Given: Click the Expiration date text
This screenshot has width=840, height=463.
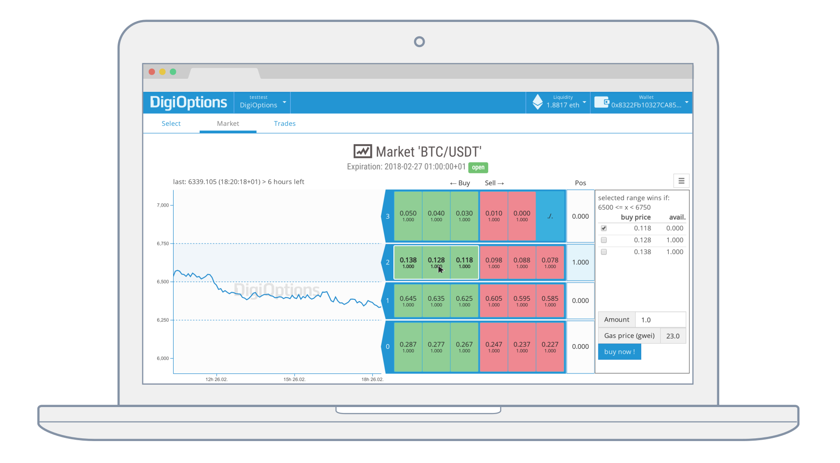Looking at the screenshot, I should click(406, 167).
